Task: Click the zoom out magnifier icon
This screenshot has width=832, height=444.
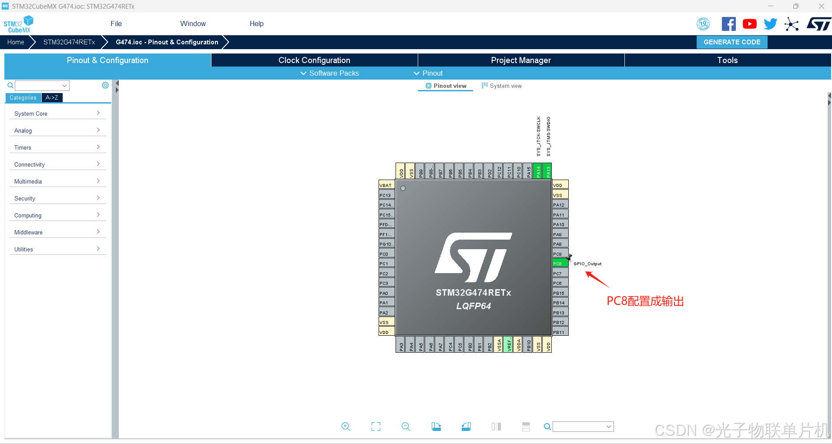Action: click(x=406, y=427)
